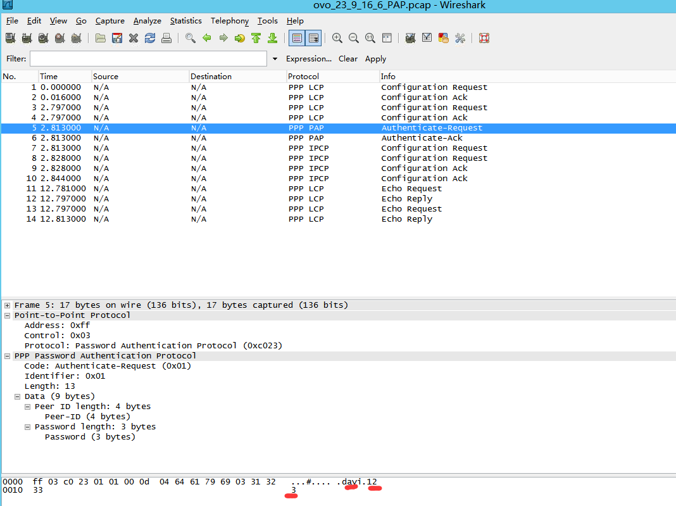Viewport: 676px width, 506px height.
Task: Open the View menu
Action: coord(58,21)
